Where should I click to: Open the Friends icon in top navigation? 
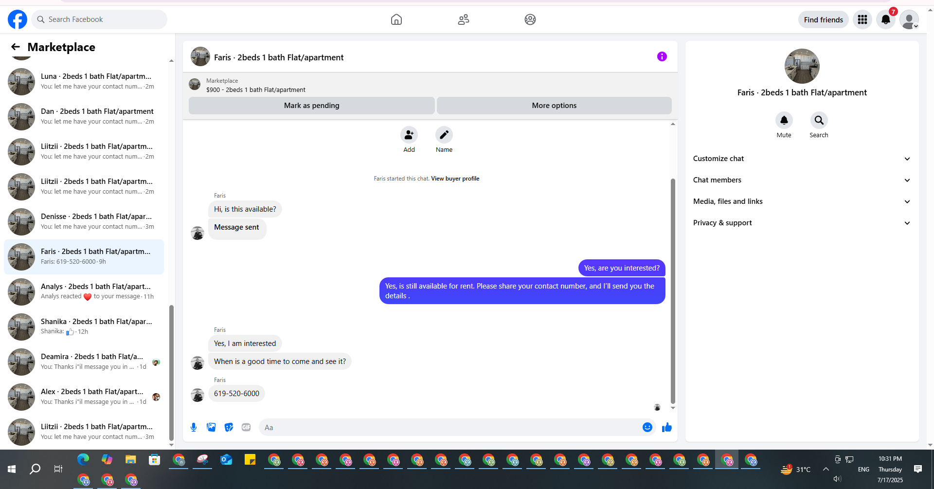[x=464, y=19]
